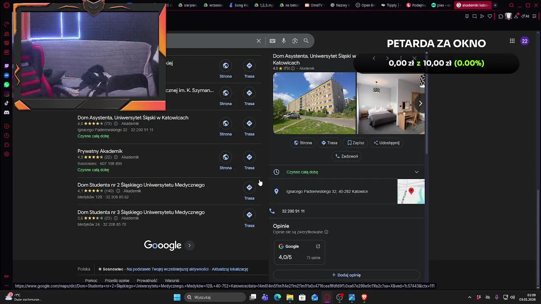Open browser history clock in sidebar
This screenshot has height=304, width=541.
[6, 136]
